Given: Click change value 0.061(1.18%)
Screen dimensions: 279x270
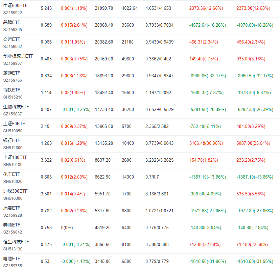Looking at the screenshot, I should pyautogui.click(x=74, y=8).
